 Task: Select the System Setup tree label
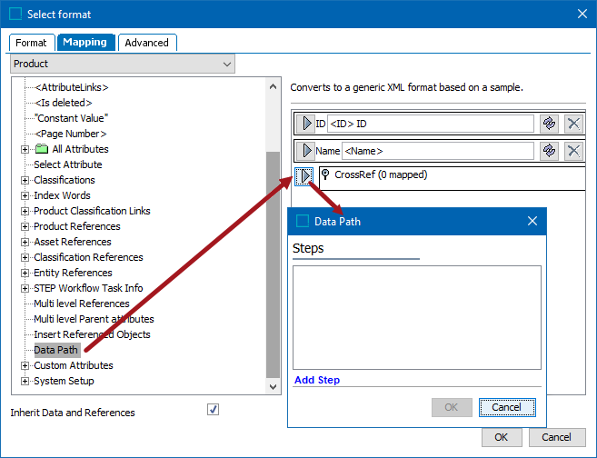pos(64,381)
